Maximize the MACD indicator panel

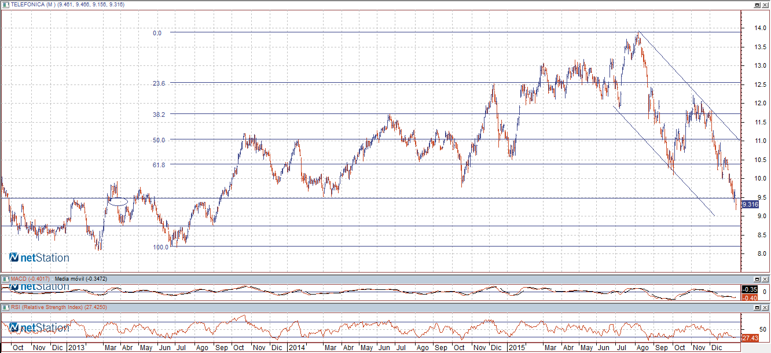coord(757,278)
